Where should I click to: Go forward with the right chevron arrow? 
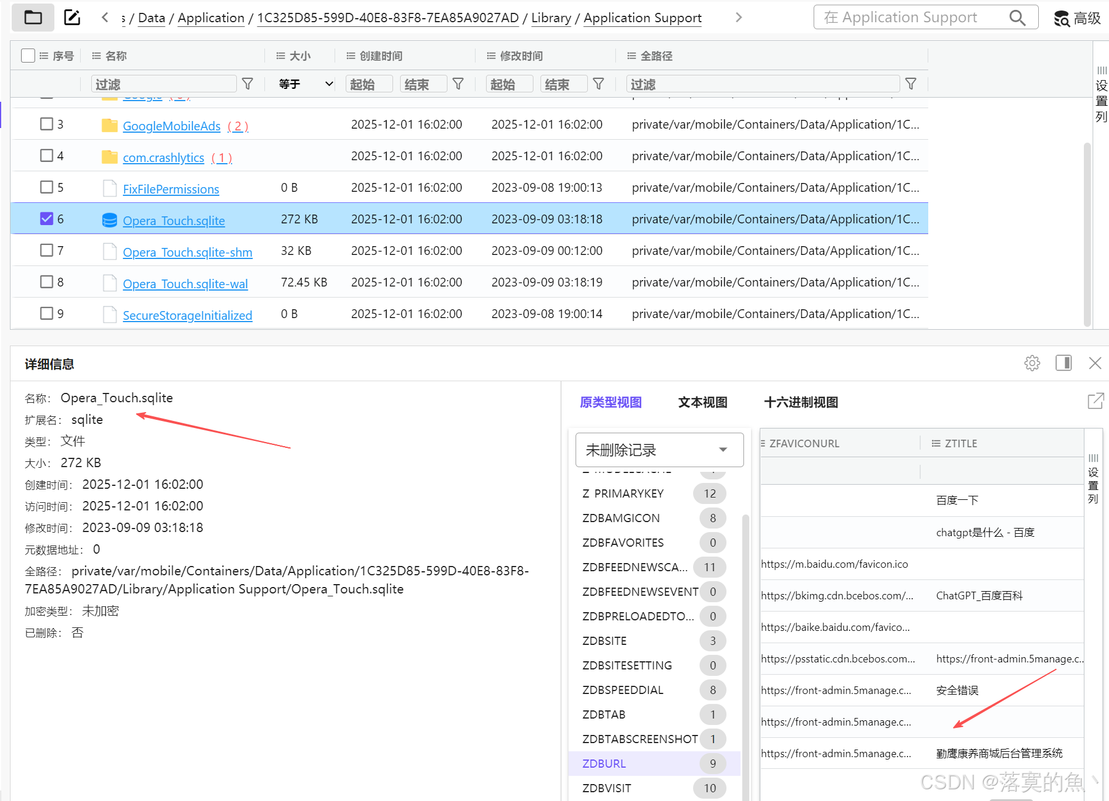point(739,18)
